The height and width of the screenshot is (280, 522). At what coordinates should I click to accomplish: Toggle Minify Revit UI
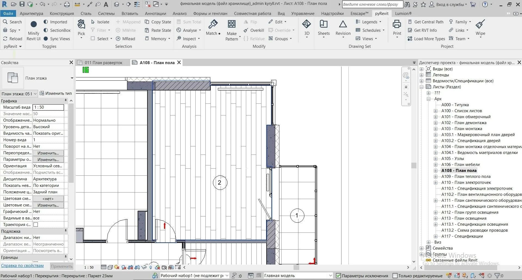pyautogui.click(x=33, y=31)
